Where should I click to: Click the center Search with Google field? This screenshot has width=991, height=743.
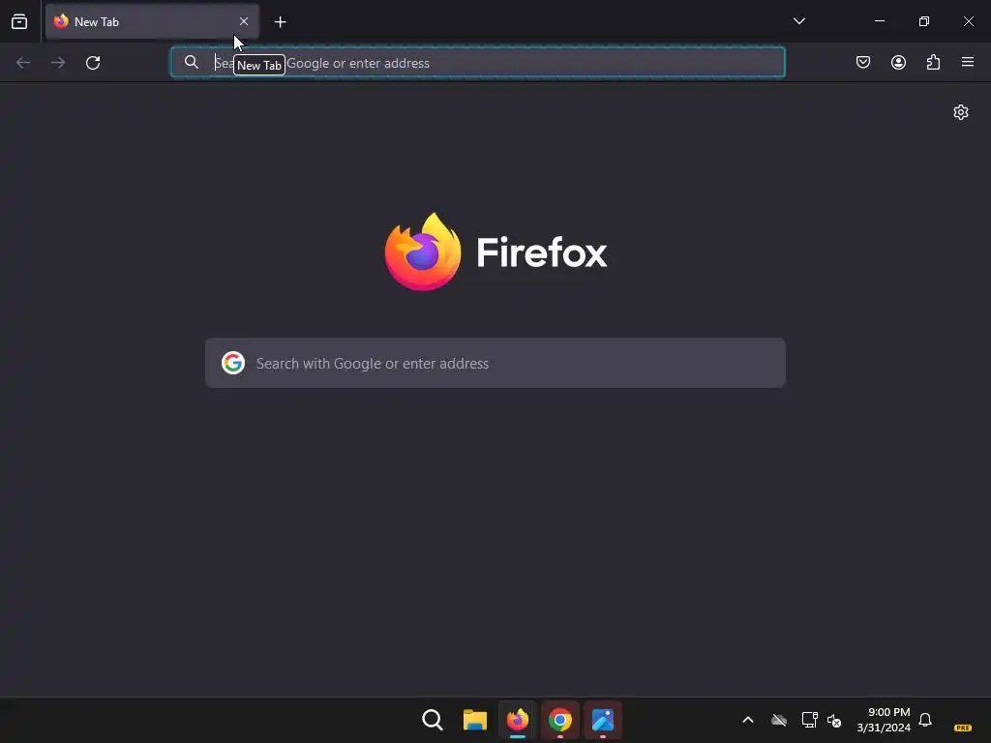[495, 364]
